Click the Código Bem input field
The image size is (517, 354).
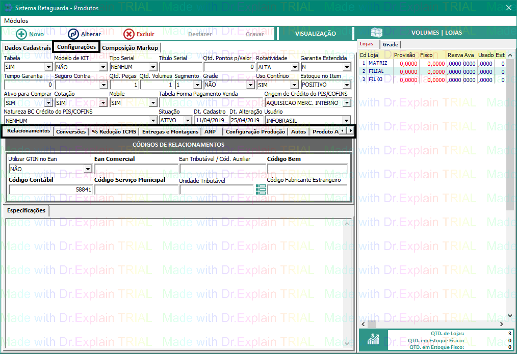(x=307, y=169)
